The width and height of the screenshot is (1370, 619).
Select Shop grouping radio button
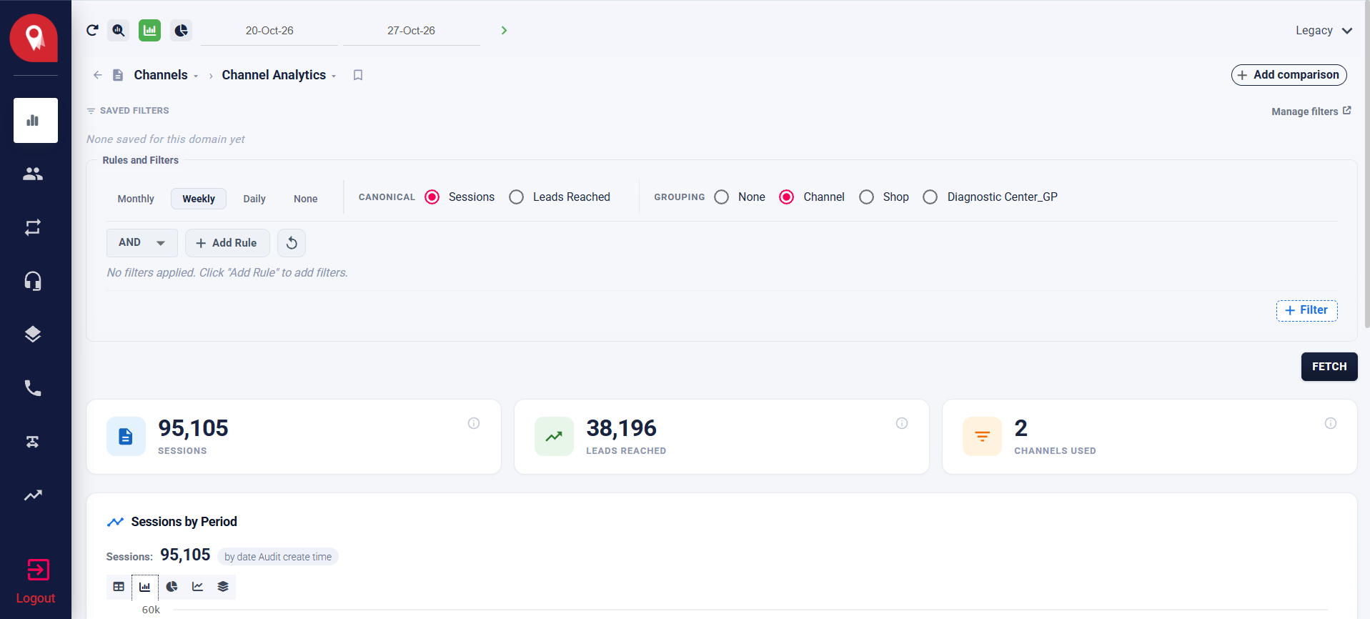click(867, 197)
